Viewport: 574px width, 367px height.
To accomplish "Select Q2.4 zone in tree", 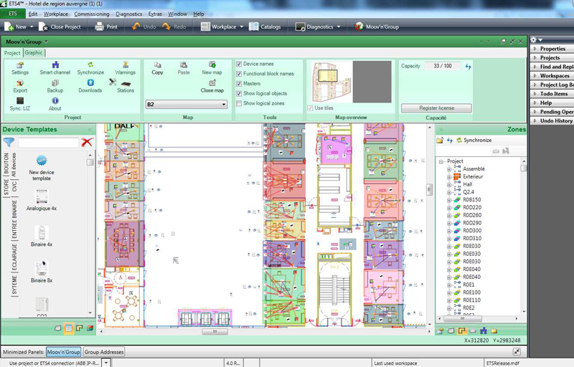I will coord(469,192).
